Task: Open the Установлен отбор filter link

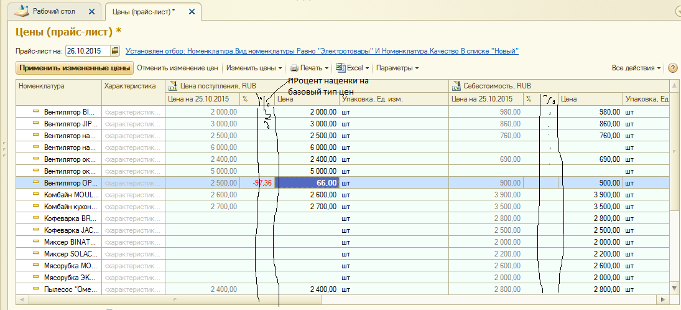Action: (322, 51)
